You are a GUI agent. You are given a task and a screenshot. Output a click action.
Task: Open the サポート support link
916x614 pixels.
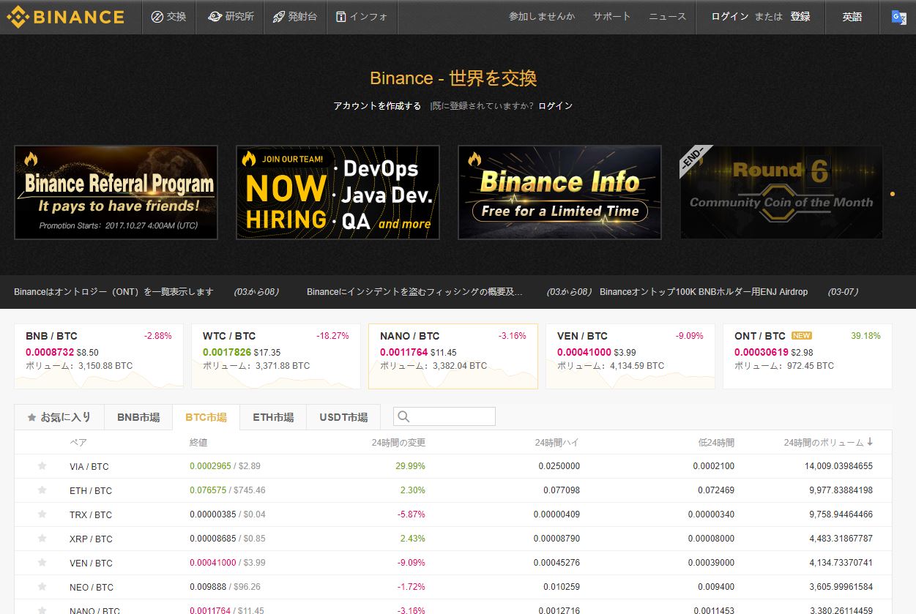(611, 16)
